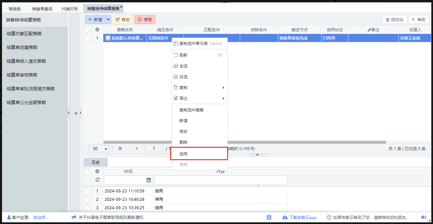This screenshot has width=433, height=224.
Task: Check the checkbox for log entry 2
Action: (87, 199)
